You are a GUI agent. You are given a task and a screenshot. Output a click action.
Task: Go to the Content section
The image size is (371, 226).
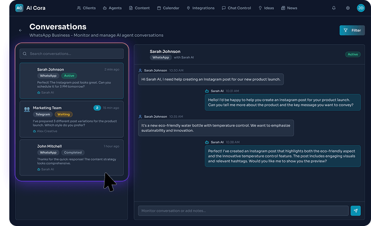click(139, 8)
